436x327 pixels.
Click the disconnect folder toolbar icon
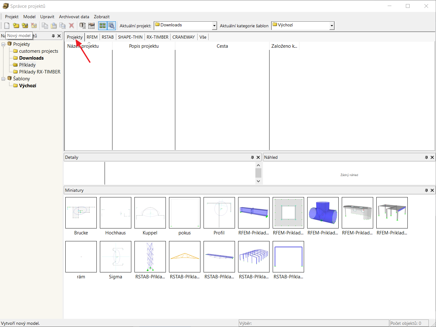(34, 26)
